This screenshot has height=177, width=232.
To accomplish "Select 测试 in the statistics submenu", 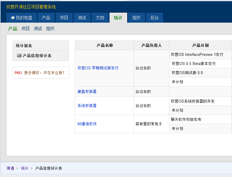I will point(38,29).
